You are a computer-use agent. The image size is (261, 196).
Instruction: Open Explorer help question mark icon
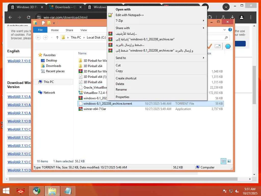pyautogui.click(x=230, y=30)
